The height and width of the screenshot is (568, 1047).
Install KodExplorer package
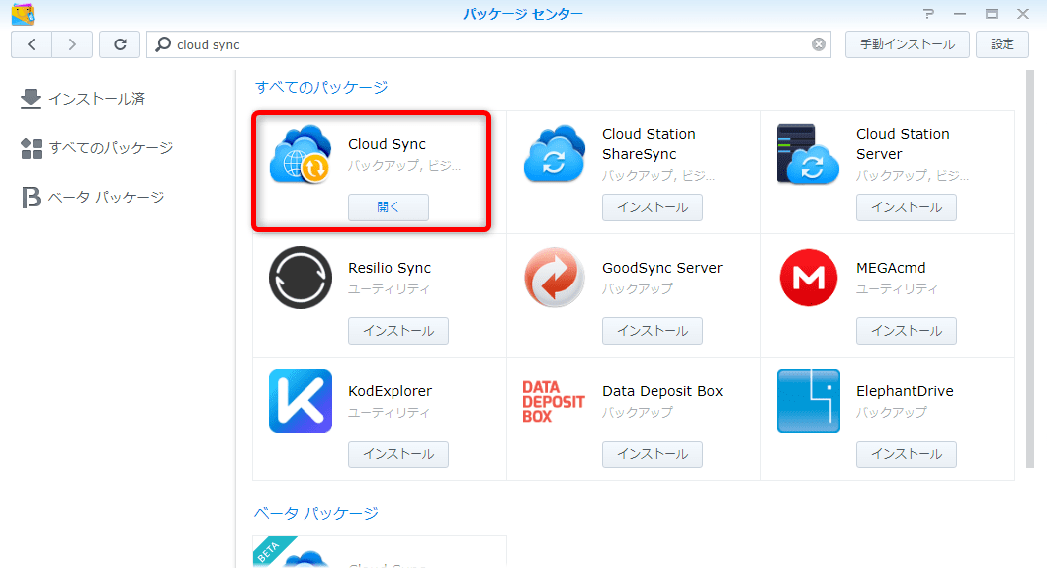[x=398, y=454]
